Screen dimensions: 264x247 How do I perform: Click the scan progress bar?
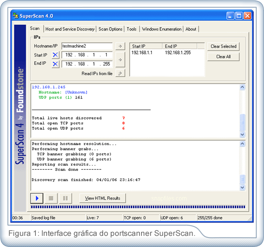point(138,207)
